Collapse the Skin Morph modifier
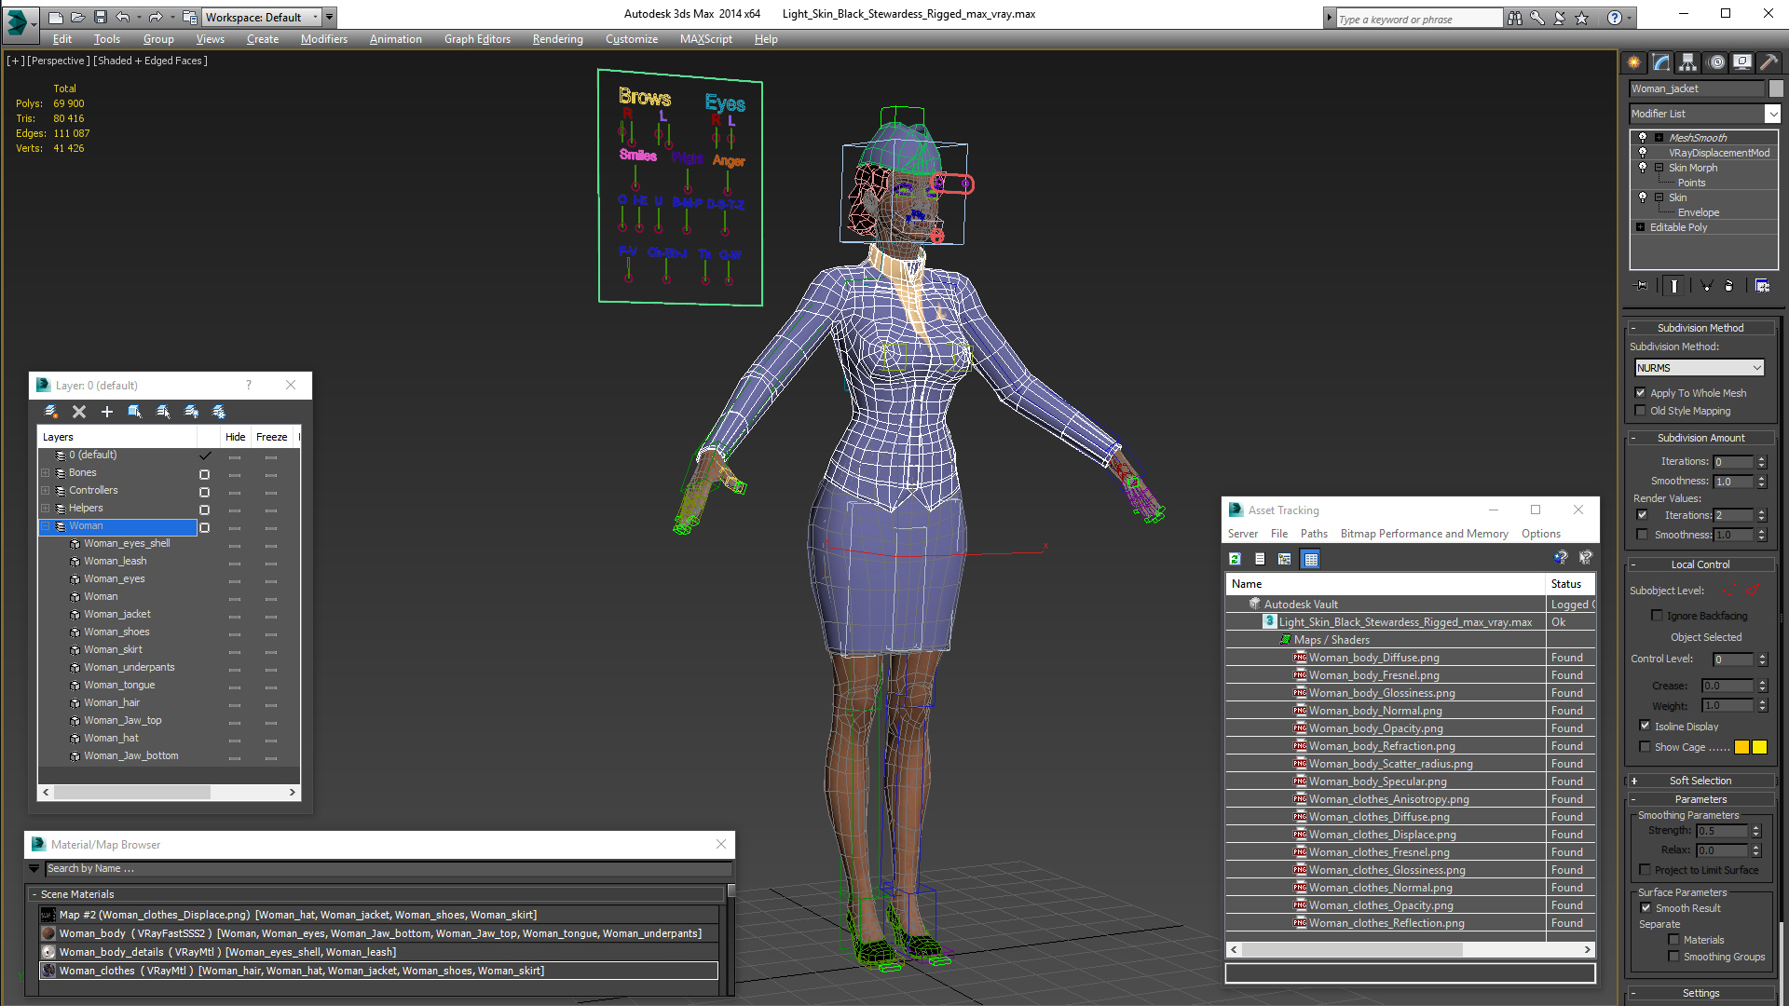 coord(1659,168)
